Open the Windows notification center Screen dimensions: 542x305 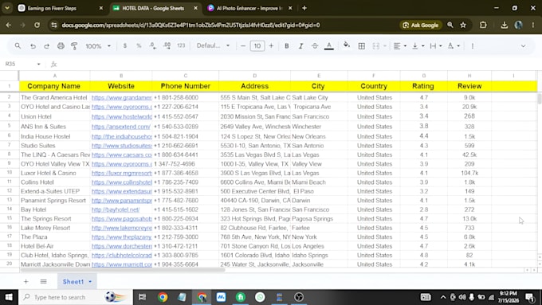click(530, 297)
